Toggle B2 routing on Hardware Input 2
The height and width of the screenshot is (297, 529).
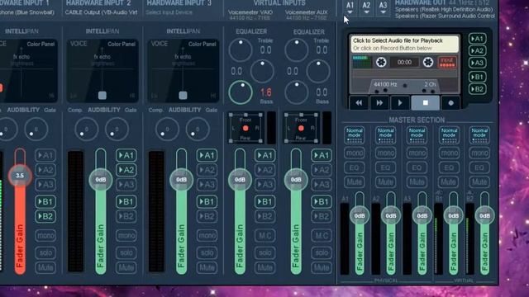[126, 216]
